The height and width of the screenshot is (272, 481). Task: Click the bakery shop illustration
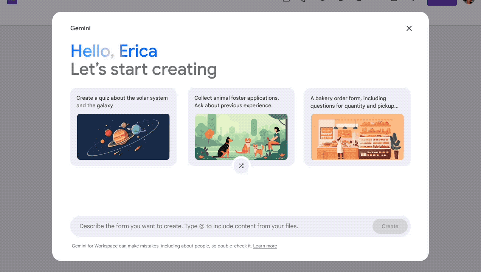(357, 137)
